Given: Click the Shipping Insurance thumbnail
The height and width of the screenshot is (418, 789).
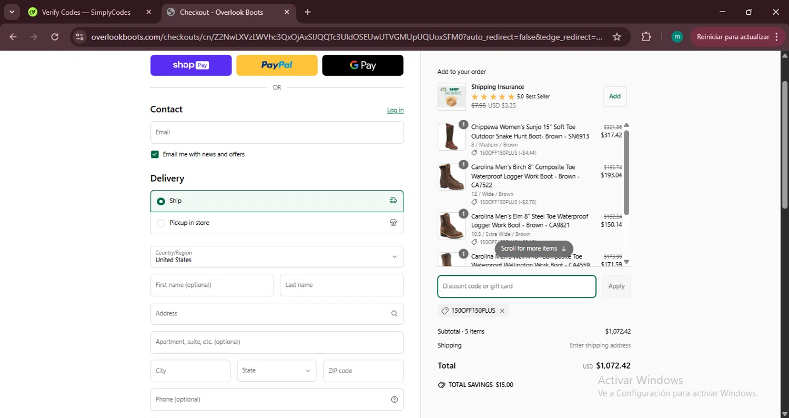Looking at the screenshot, I should [451, 96].
